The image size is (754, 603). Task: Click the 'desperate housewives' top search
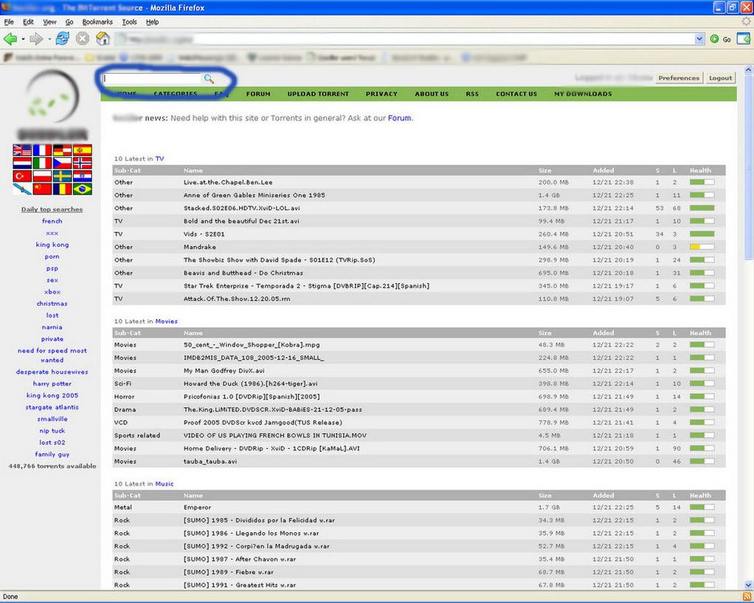coord(52,372)
